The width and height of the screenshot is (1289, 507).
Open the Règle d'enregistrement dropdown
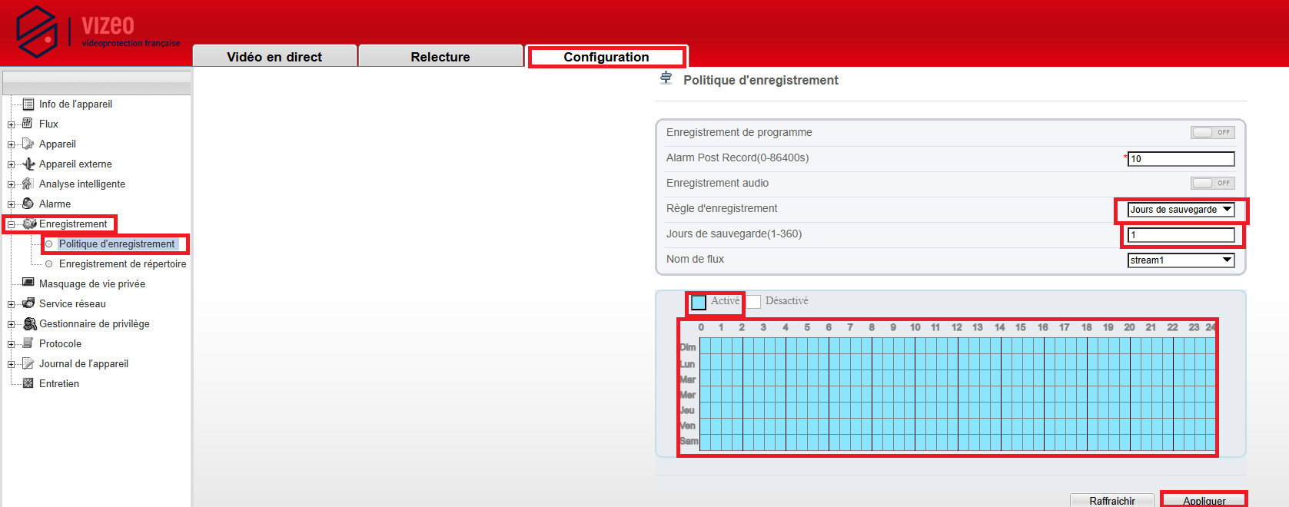(x=1181, y=210)
